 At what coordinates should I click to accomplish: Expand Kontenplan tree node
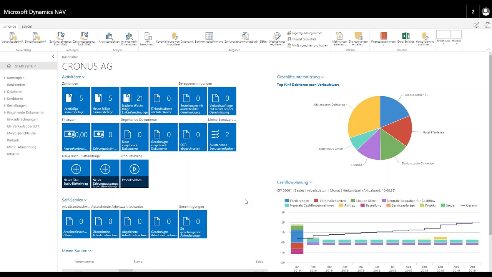pyautogui.click(x=5, y=78)
